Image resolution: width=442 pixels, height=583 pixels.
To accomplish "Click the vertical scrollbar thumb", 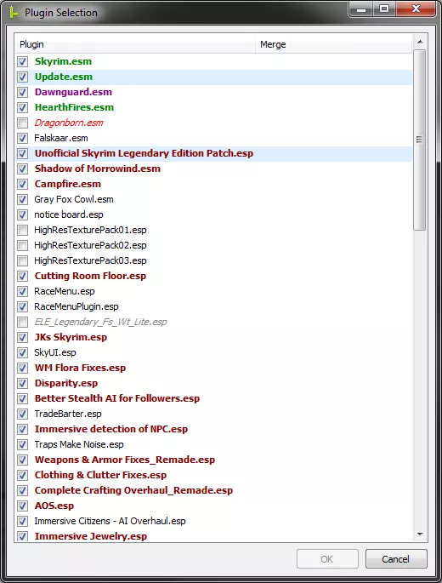I will click(420, 140).
